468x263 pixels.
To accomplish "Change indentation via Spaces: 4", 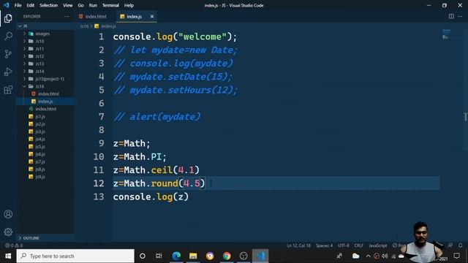I will point(324,245).
